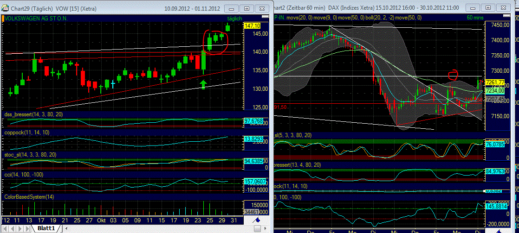Select the grey 7207,45 value tag
This screenshot has height=233, width=519.
[494, 99]
